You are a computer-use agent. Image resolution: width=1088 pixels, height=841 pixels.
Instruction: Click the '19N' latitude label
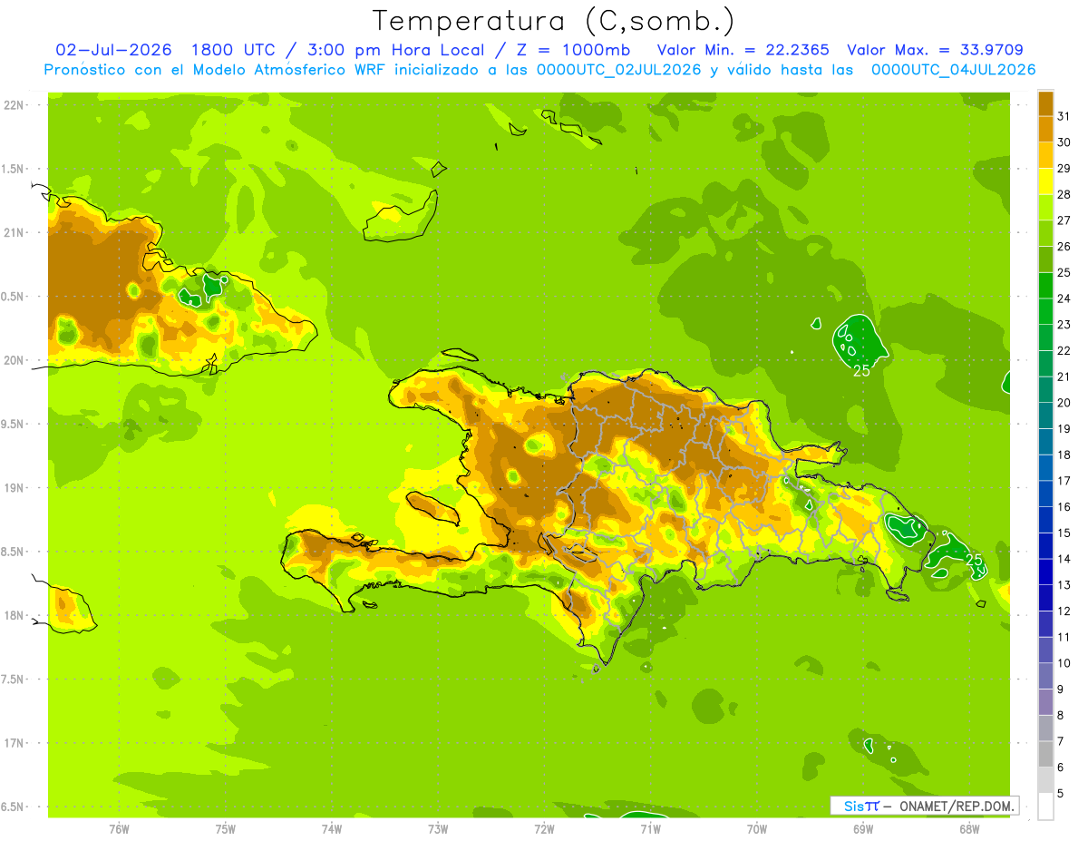point(14,488)
